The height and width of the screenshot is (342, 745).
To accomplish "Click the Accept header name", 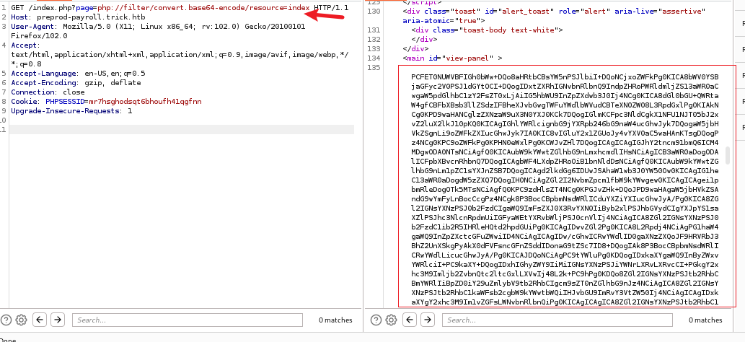I will (24, 45).
